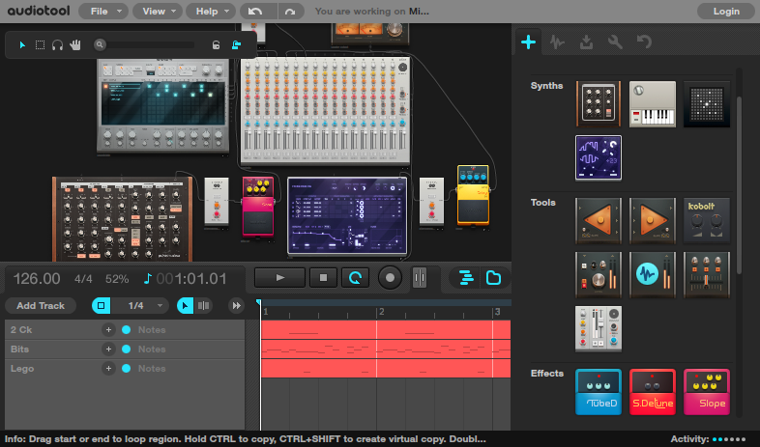Toggle the metronome button
The width and height of the screenshot is (760, 447).
coord(420,278)
